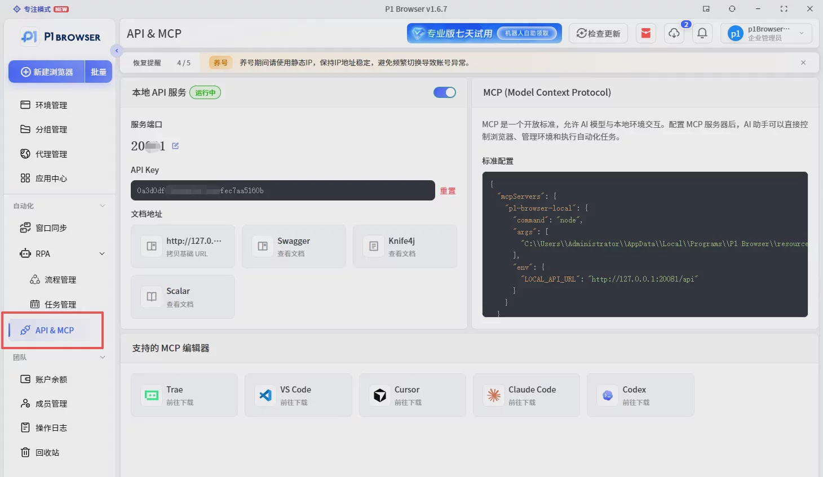Click the Scalar card book icon
Image resolution: width=823 pixels, height=477 pixels.
pyautogui.click(x=152, y=296)
